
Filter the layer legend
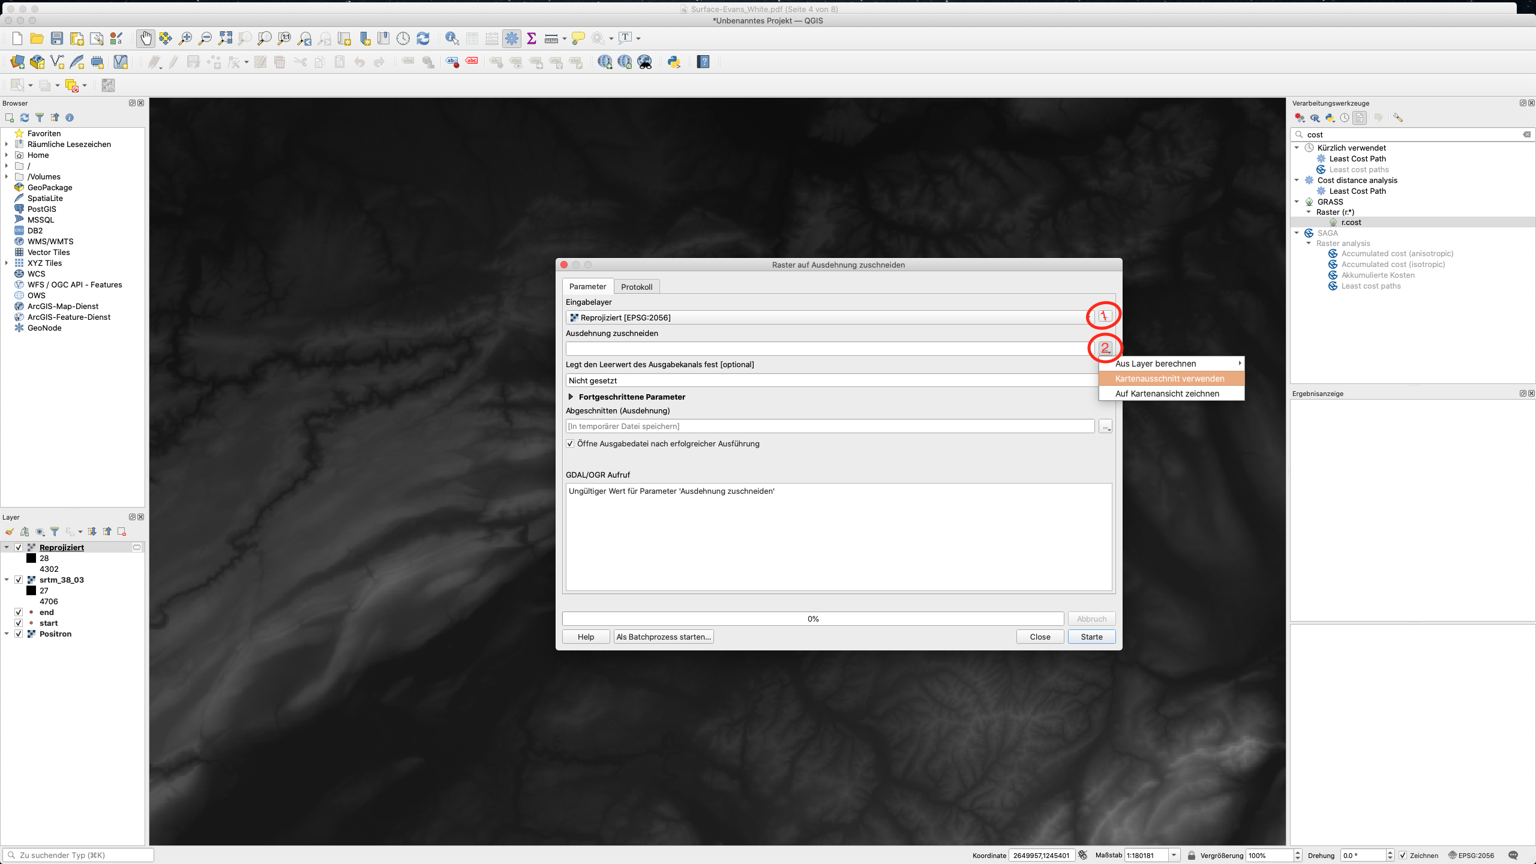click(x=55, y=532)
